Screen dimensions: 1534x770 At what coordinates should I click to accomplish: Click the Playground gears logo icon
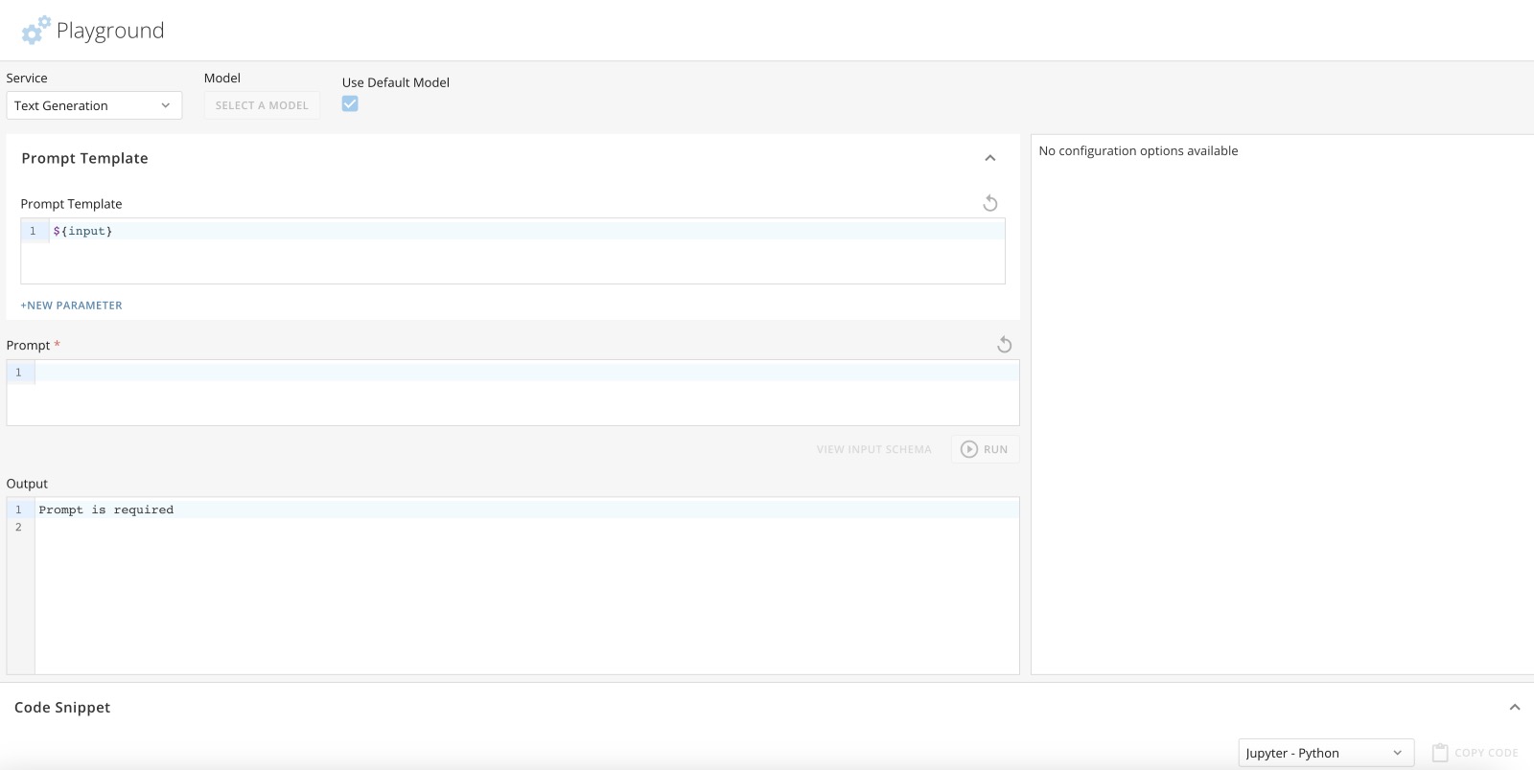click(x=35, y=30)
